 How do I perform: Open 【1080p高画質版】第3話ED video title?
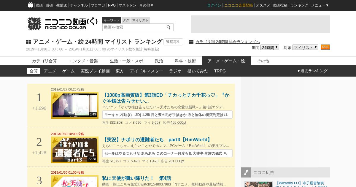point(166,98)
